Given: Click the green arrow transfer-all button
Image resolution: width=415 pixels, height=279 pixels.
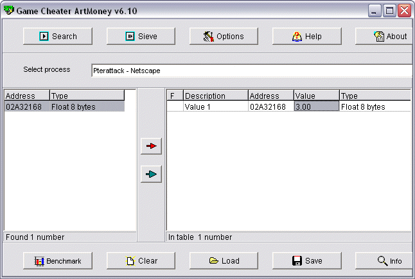Looking at the screenshot, I should click(151, 174).
